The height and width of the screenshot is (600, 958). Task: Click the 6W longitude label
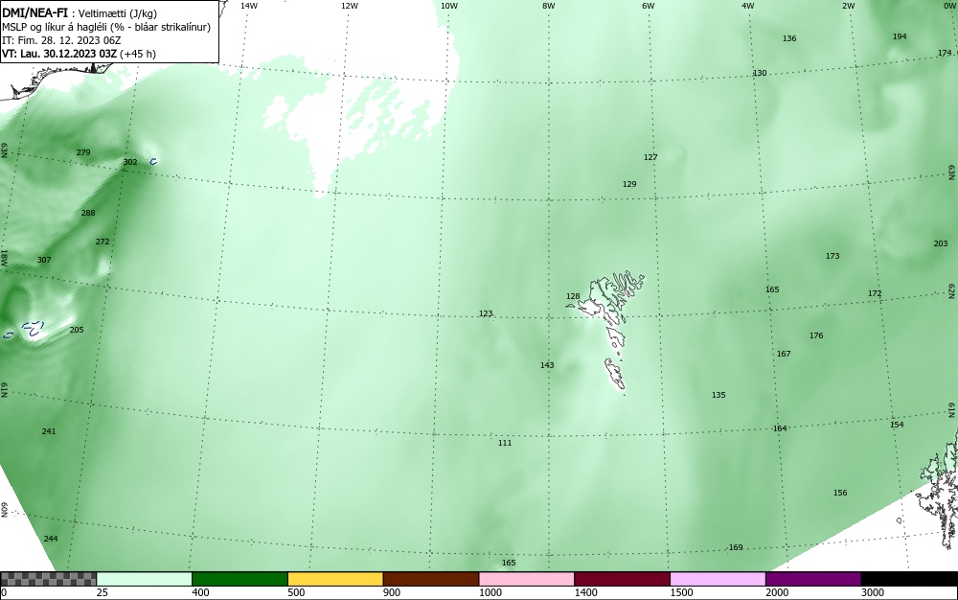click(649, 6)
